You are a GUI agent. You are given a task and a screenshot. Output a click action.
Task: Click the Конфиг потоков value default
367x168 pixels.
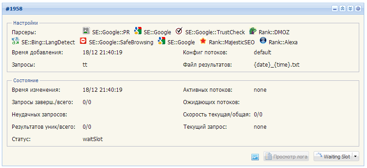point(262,52)
